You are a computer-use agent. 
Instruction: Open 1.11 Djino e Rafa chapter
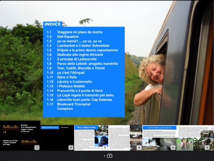click(62, 77)
